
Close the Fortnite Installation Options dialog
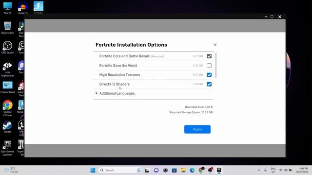[x=215, y=45]
